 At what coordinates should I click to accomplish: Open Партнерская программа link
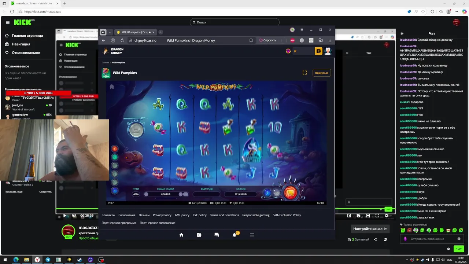point(119,223)
